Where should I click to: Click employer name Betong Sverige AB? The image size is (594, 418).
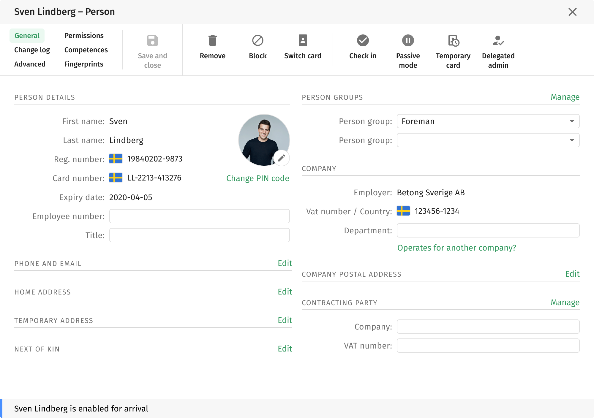click(x=431, y=193)
